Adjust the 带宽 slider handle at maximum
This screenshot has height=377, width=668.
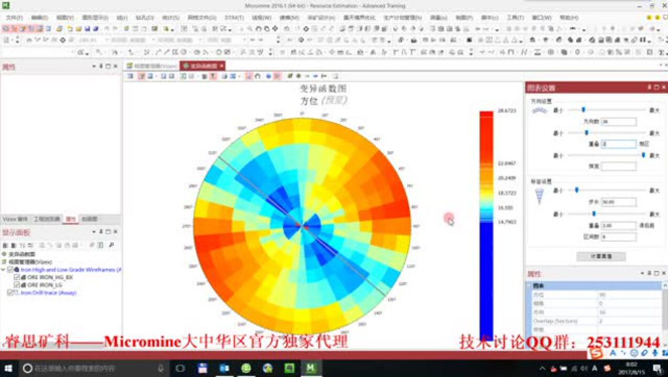point(643,155)
